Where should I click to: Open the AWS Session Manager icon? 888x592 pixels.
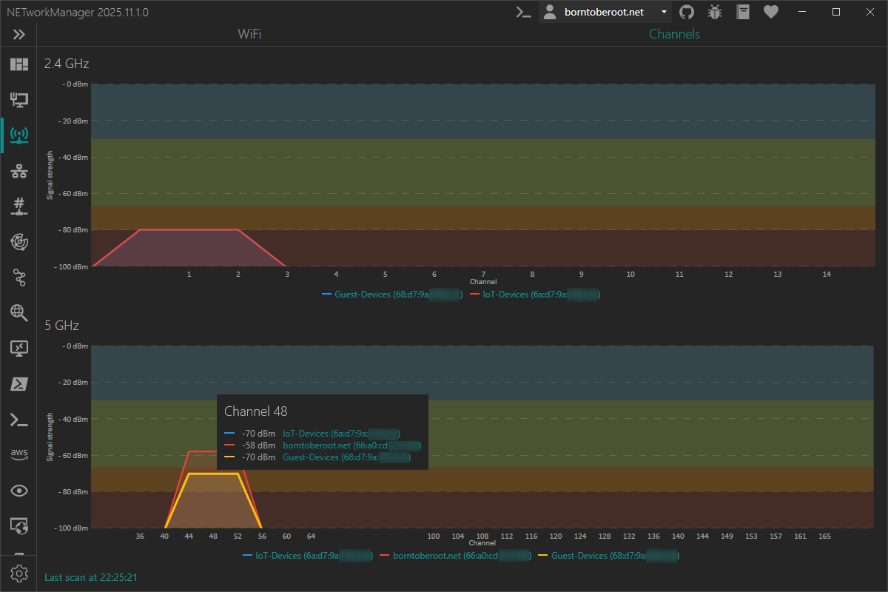click(18, 454)
